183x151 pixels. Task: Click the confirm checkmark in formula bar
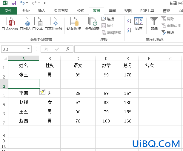pyautogui.click(x=57, y=49)
